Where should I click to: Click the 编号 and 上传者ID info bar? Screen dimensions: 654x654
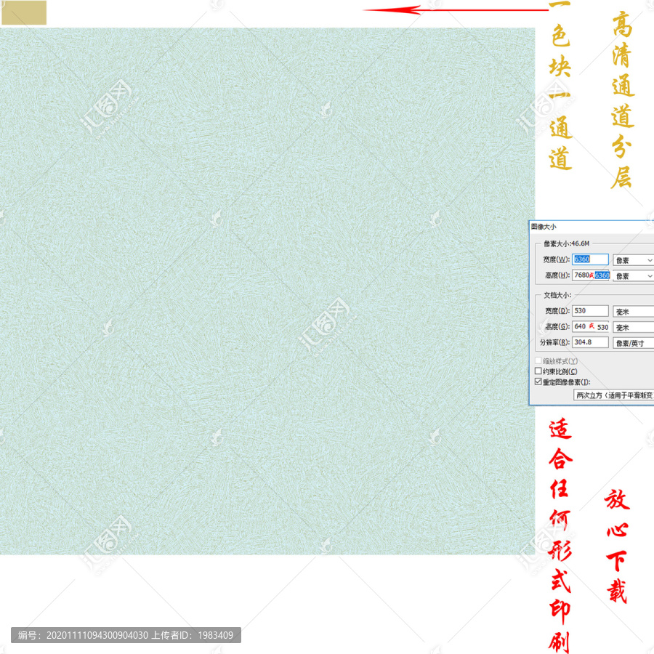126,635
